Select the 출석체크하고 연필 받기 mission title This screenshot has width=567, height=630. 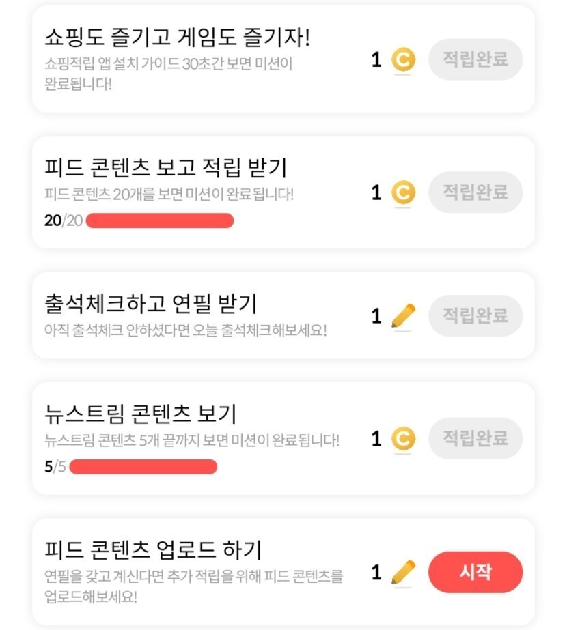pyautogui.click(x=150, y=304)
